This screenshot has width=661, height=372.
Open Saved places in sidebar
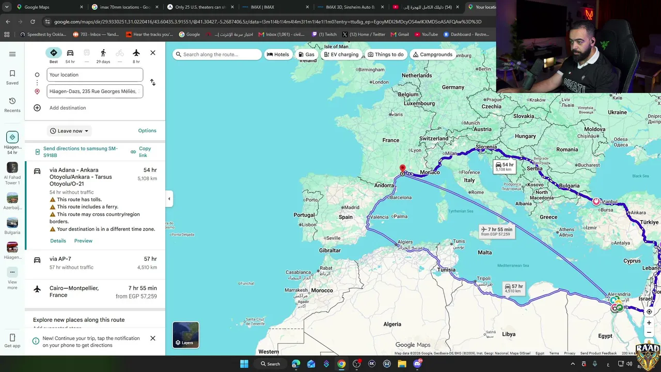click(12, 77)
